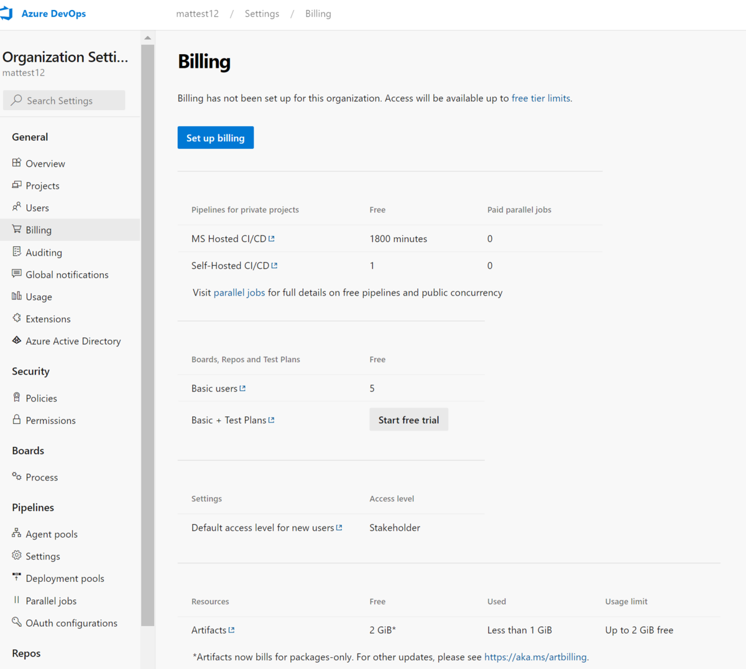Click Billing in the breadcrumb

(x=318, y=14)
